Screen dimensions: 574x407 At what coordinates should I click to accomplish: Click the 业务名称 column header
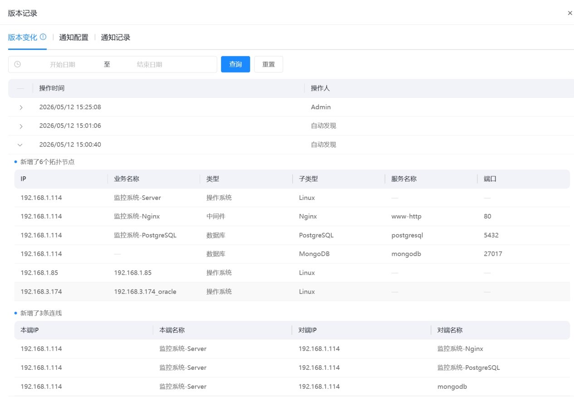[x=127, y=179]
